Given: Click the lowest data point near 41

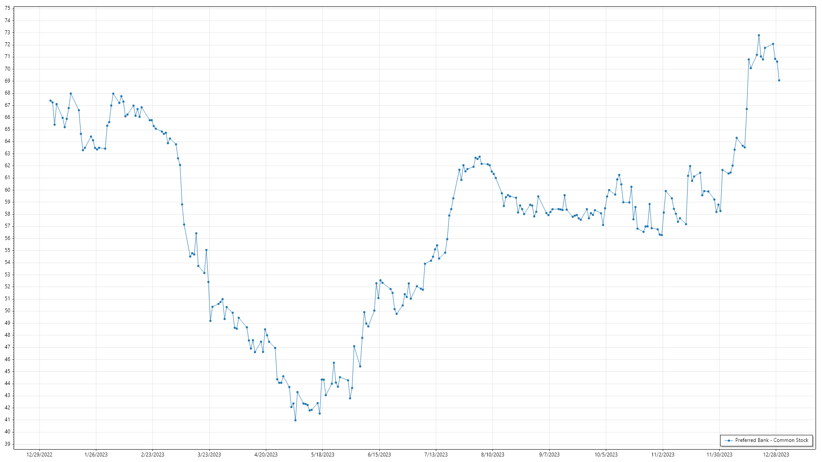Looking at the screenshot, I should 295,421.
